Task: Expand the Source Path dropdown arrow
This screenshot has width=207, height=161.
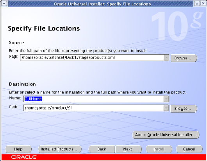Action: tap(166, 57)
